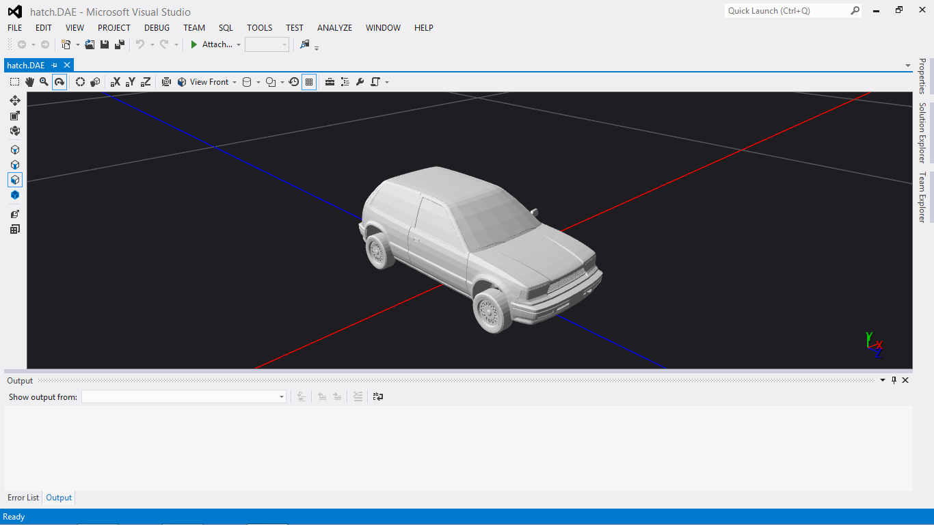Image resolution: width=934 pixels, height=525 pixels.
Task: Click the Translate move tool in left sidebar
Action: pos(14,100)
